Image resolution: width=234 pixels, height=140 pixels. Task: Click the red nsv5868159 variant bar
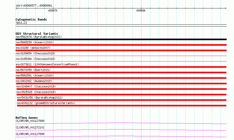coord(121,45)
